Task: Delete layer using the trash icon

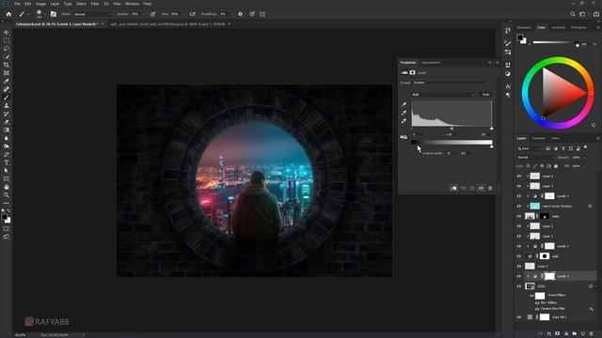Action: pos(592,334)
